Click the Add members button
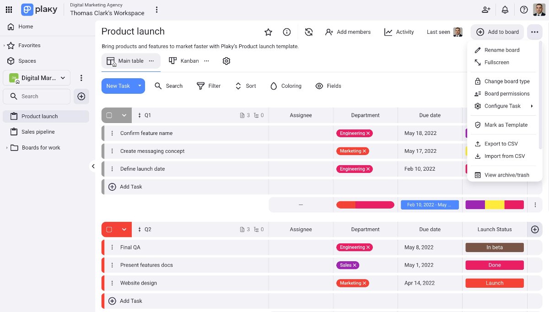The width and height of the screenshot is (549, 312). [x=348, y=32]
